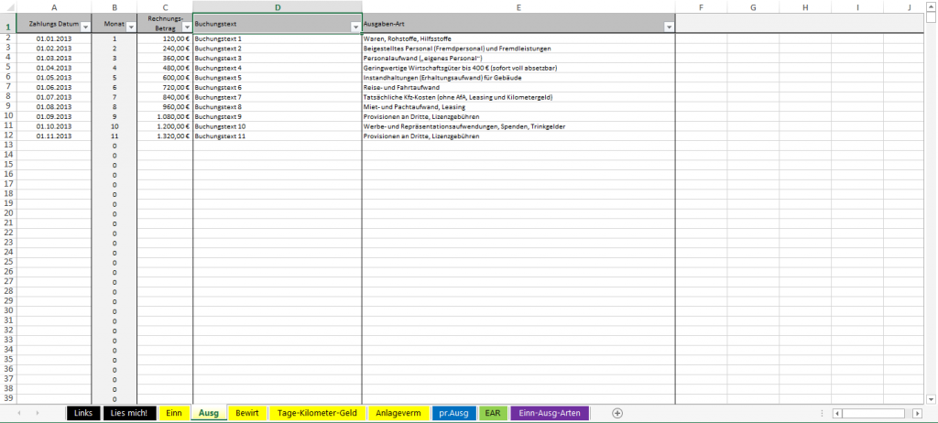Open the Rechnungs-Betrag filter arrow
Screen dimensions: 938x423
[186, 27]
